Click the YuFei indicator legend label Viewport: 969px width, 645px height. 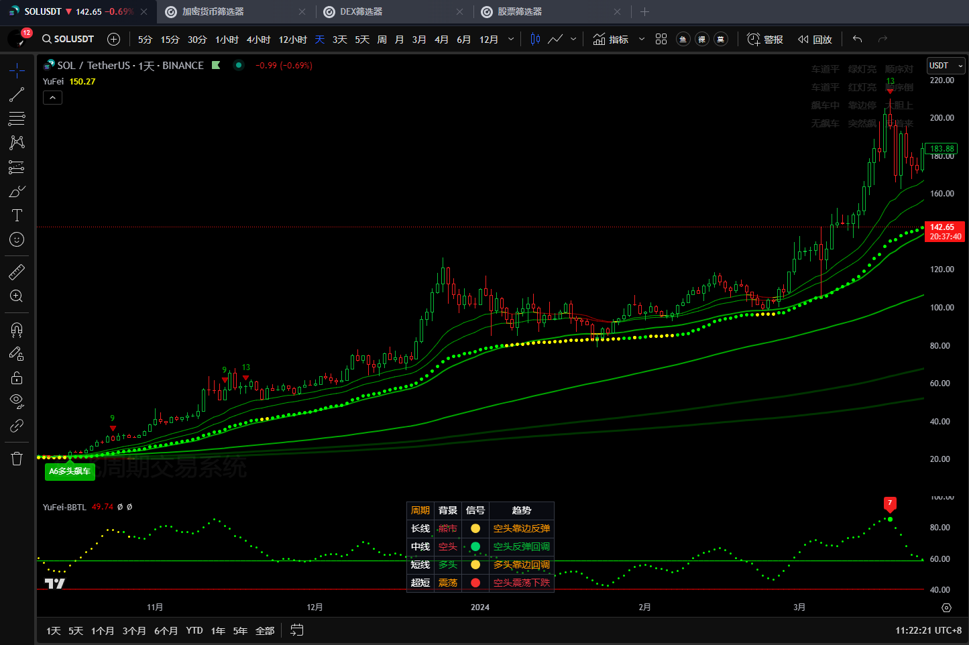tap(54, 82)
